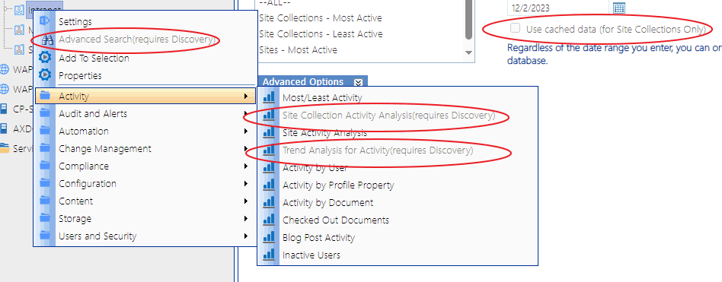Run the Most/Least Activity report
Image resolution: width=722 pixels, height=282 pixels.
coord(322,98)
